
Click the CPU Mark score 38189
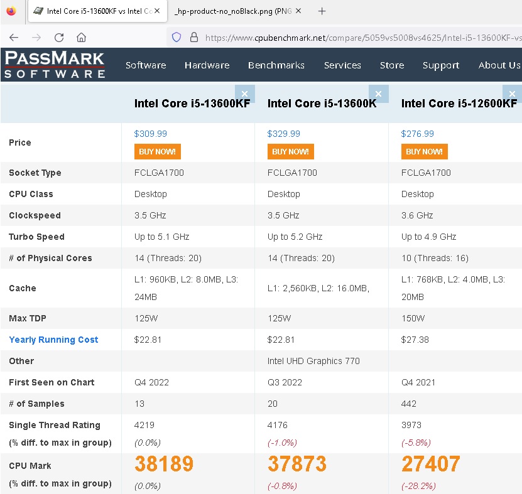tap(164, 464)
